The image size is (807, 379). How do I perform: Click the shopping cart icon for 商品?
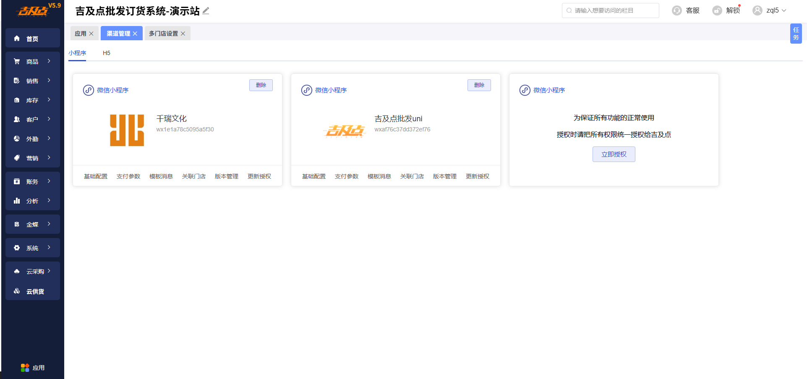[x=17, y=61]
